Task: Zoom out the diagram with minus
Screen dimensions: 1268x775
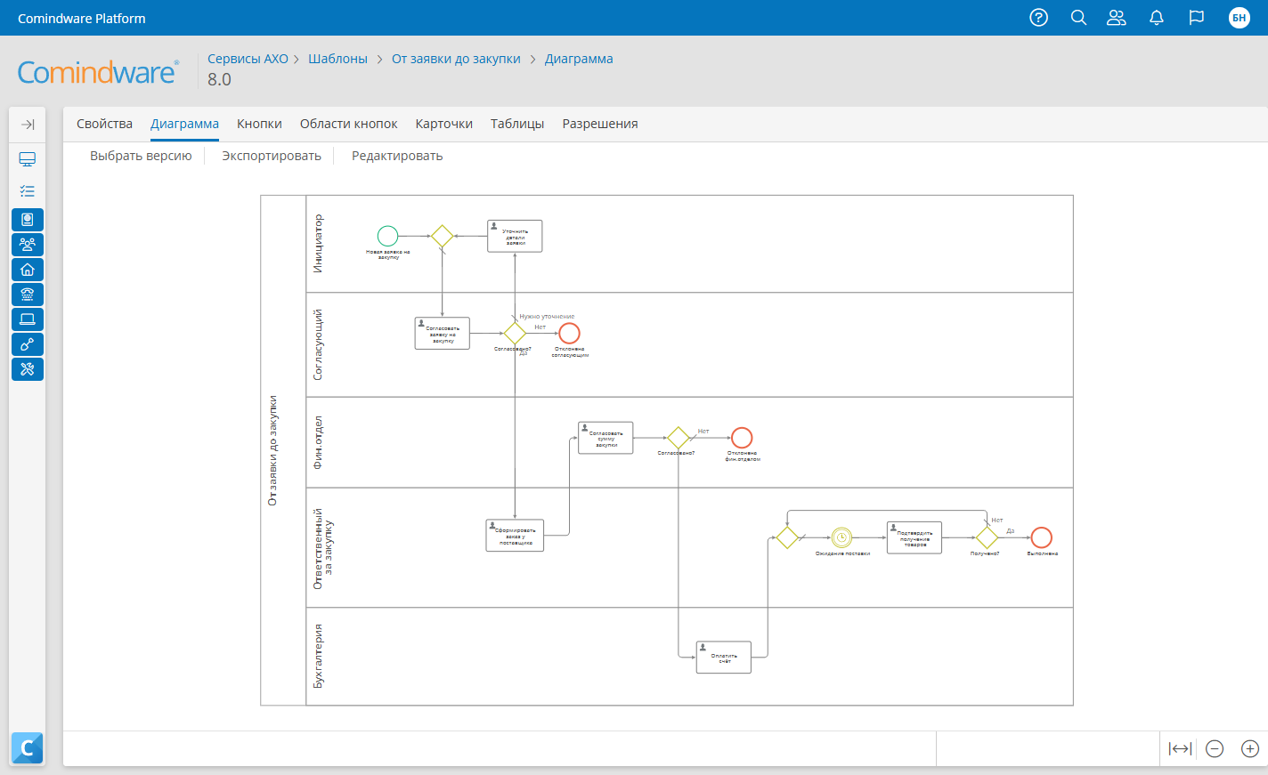Action: click(1215, 749)
